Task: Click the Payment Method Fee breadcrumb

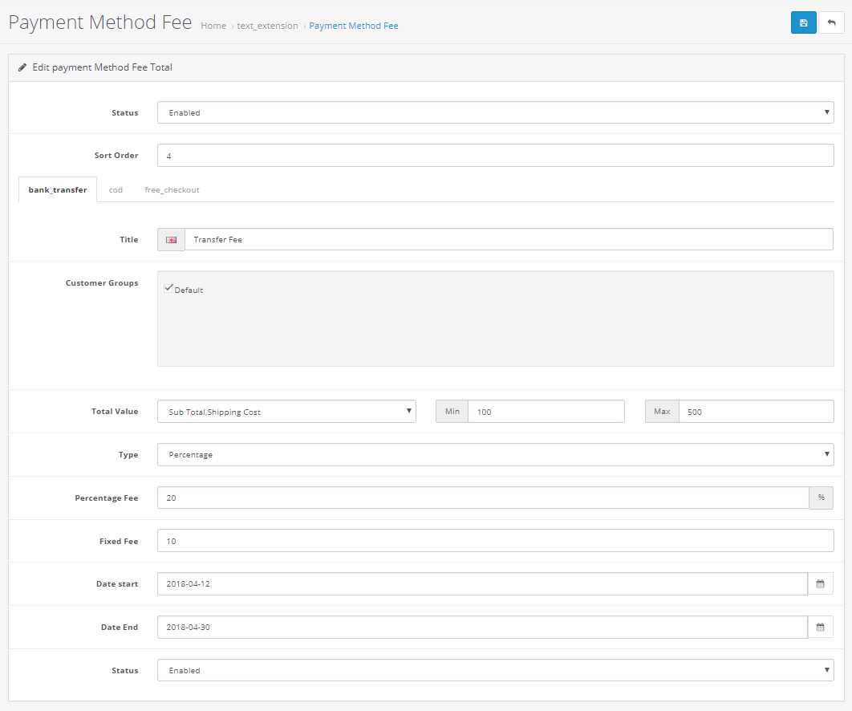Action: 353,26
